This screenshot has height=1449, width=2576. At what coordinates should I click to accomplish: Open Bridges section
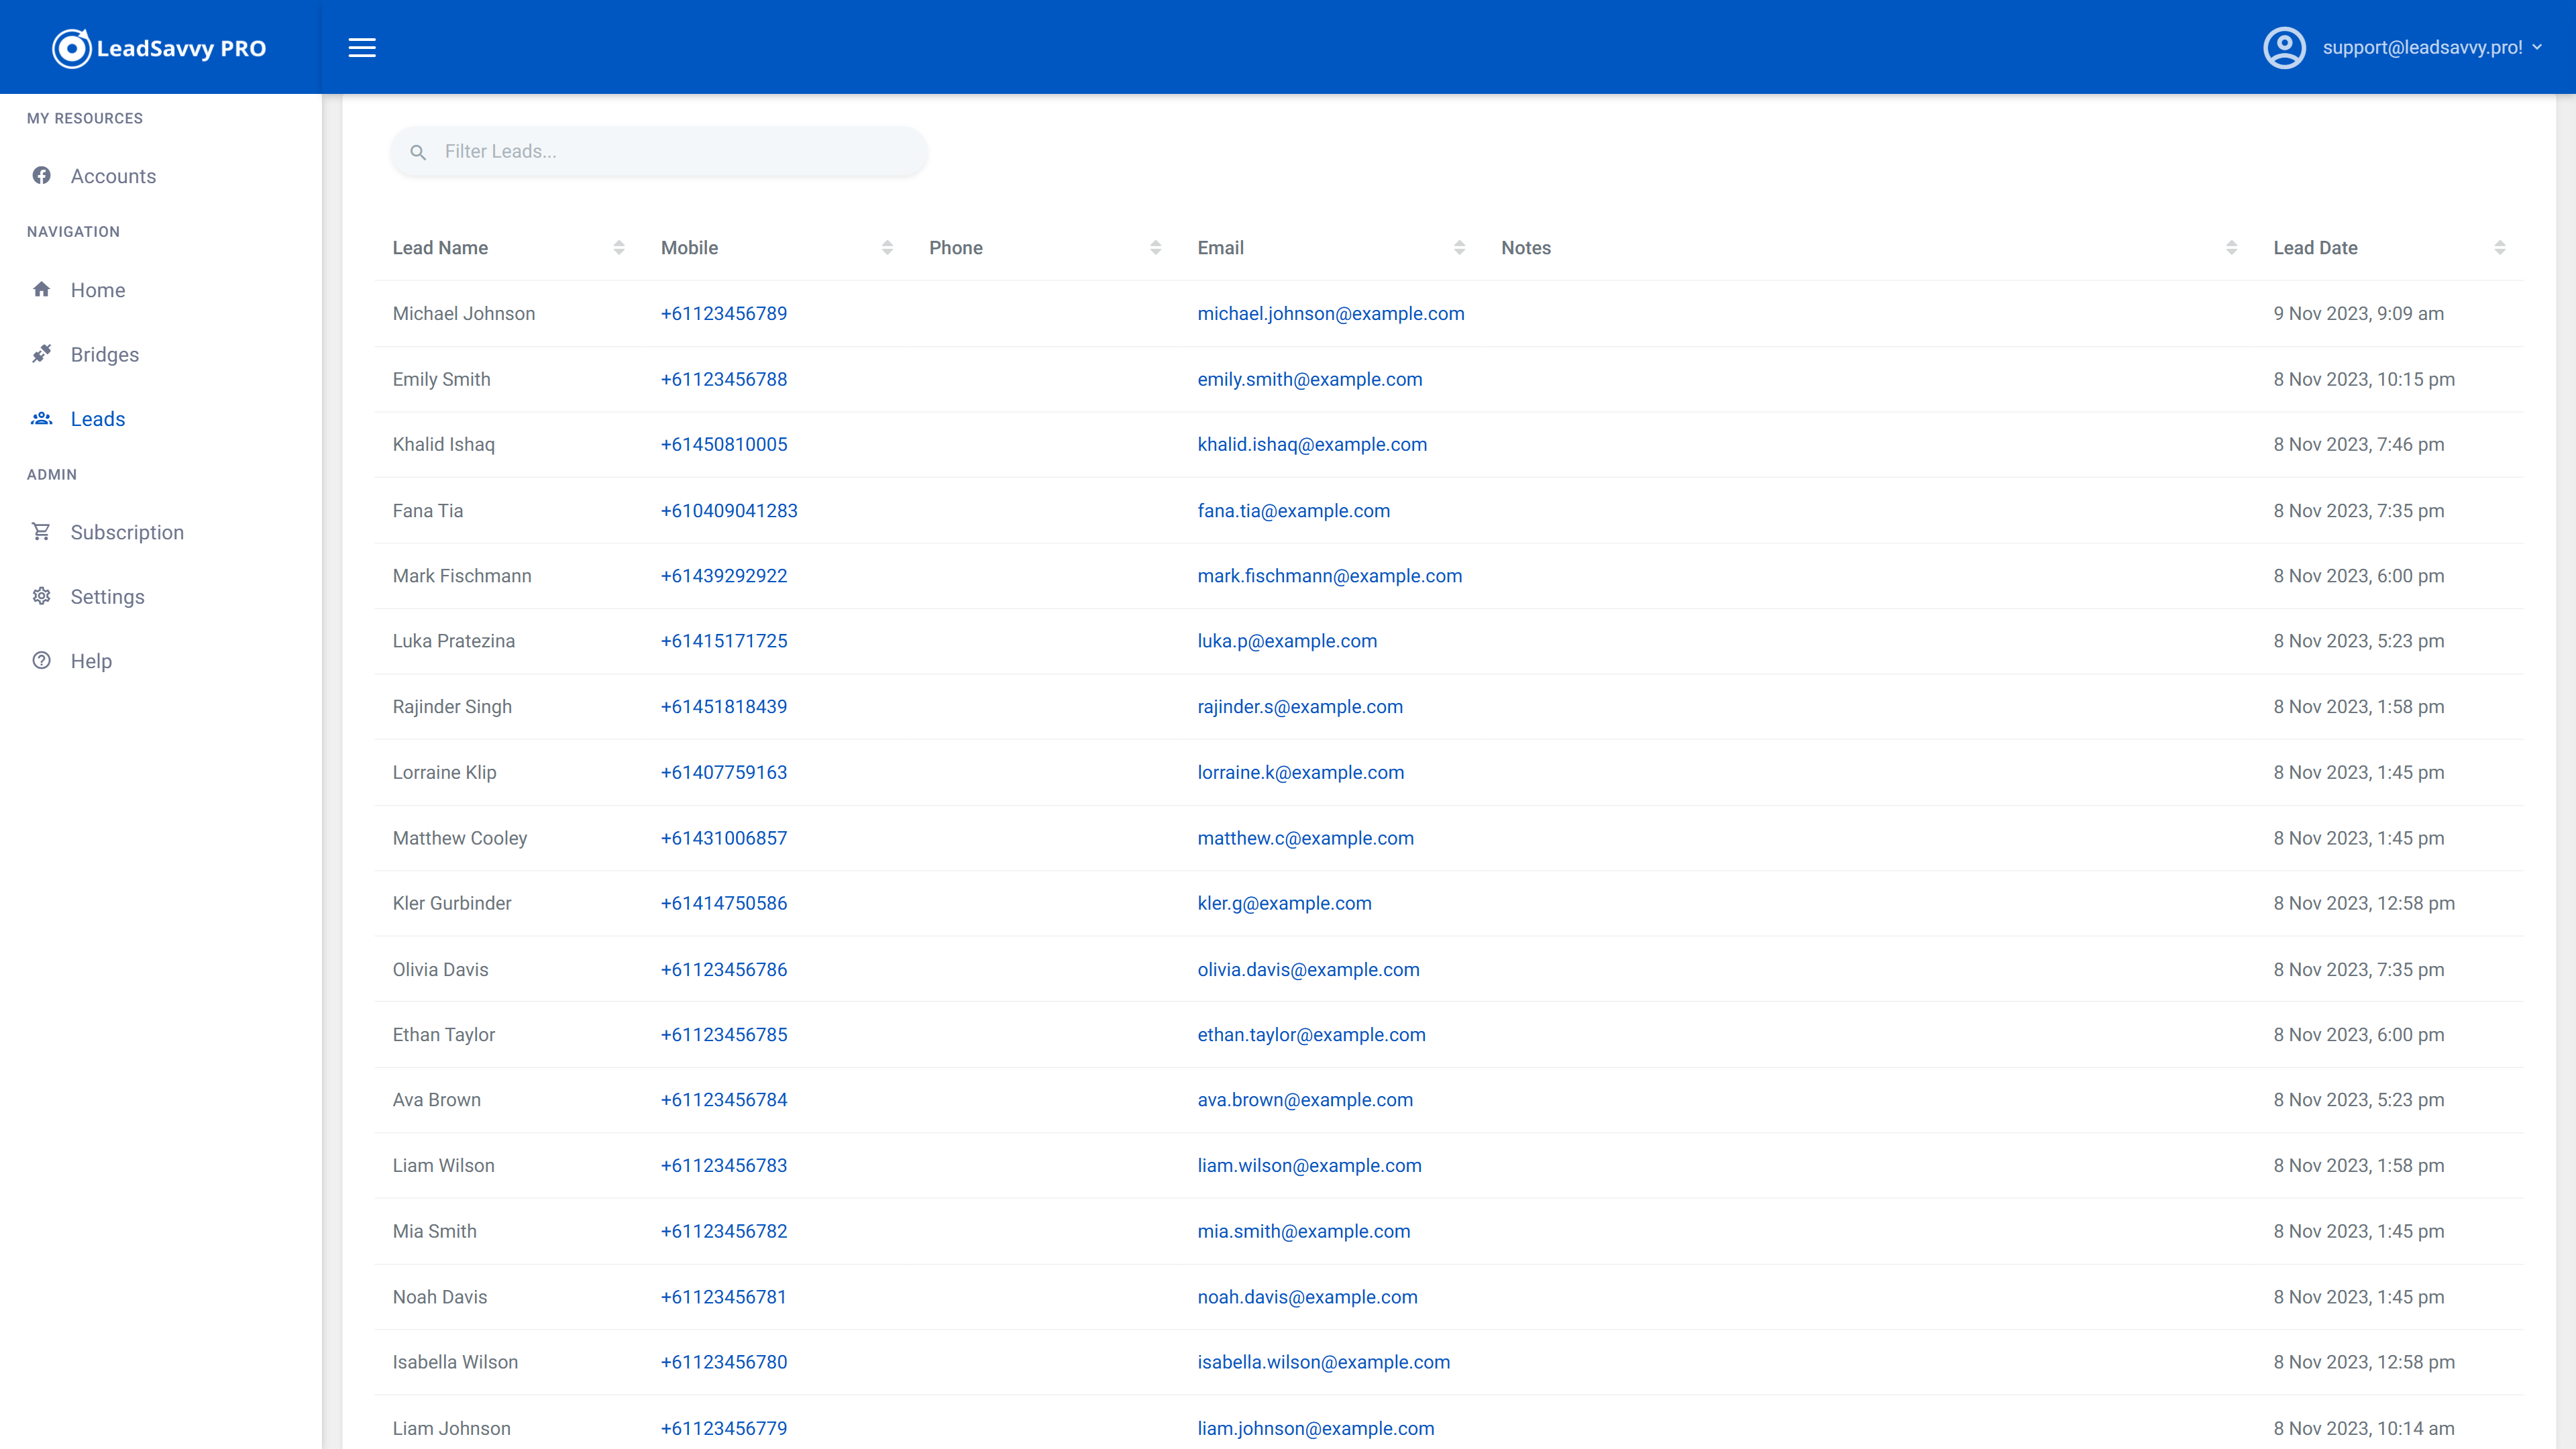(x=105, y=354)
